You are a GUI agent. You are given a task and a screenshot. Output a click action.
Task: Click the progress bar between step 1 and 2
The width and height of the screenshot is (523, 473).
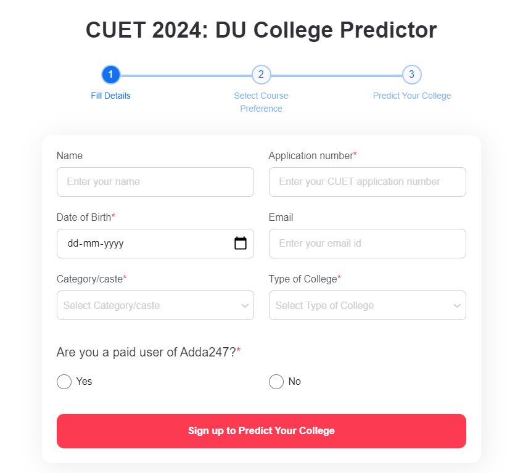click(185, 75)
